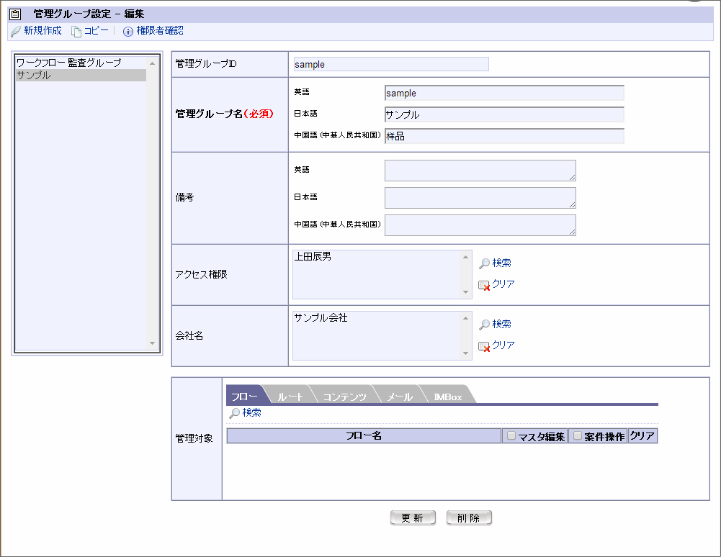
Task: Click the copy pages icon for コピー
Action: click(76, 31)
